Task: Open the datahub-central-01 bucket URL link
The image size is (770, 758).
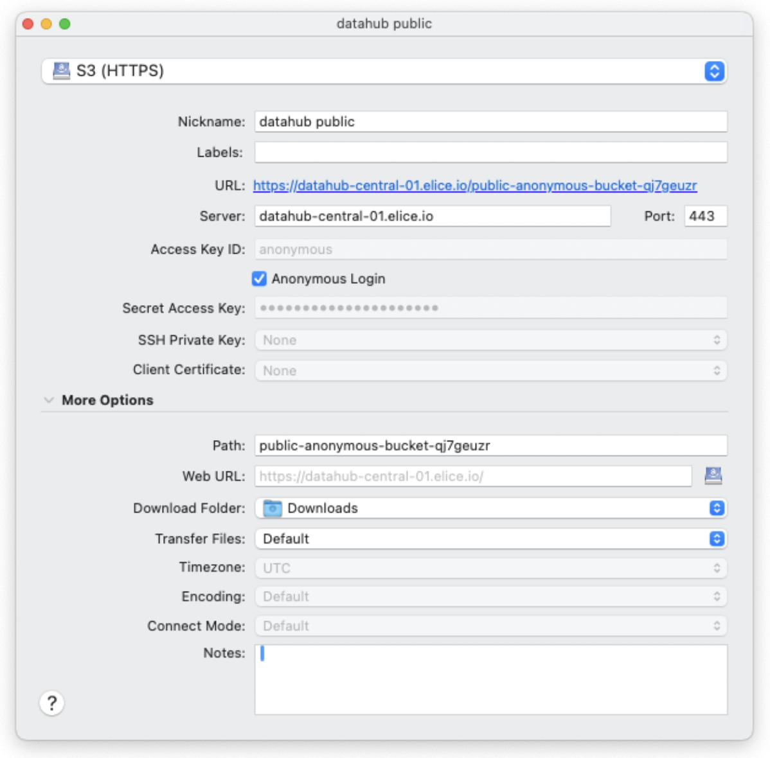Action: click(474, 186)
